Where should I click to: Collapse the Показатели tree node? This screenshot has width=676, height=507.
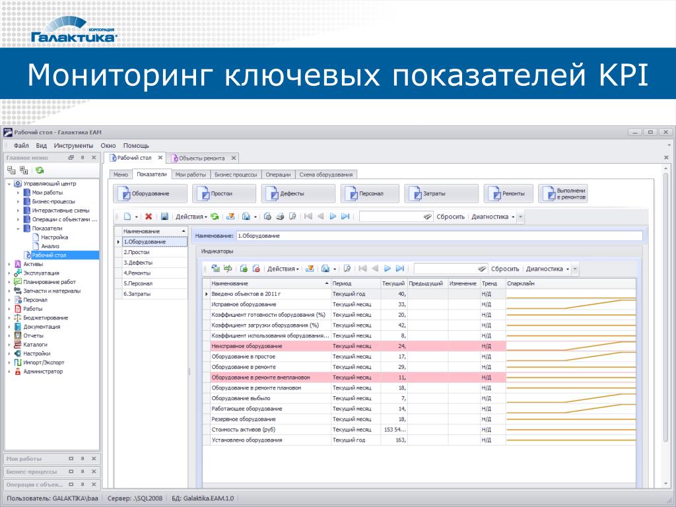[x=18, y=228]
